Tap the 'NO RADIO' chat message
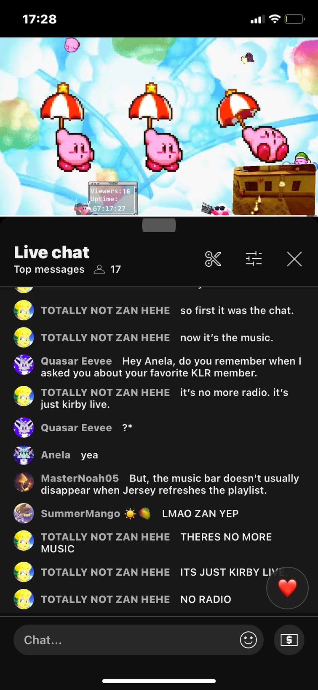The height and width of the screenshot is (690, 318). coord(206,599)
